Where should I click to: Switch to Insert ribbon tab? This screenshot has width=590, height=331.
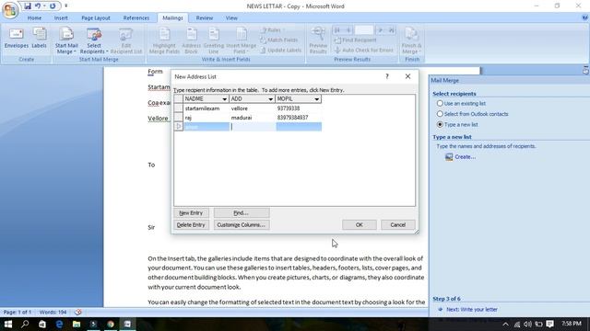[61, 17]
